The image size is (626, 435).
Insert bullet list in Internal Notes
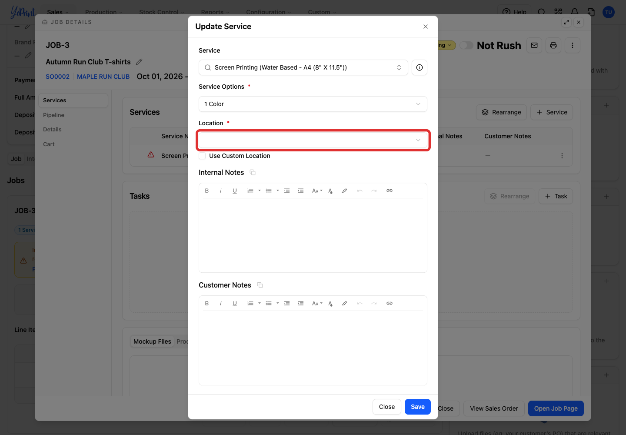pos(269,191)
